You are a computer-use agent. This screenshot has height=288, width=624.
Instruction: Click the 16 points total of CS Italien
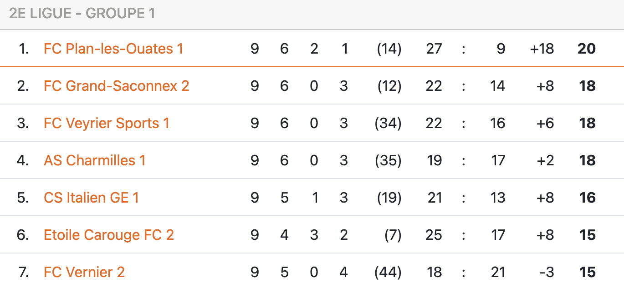coord(587,198)
